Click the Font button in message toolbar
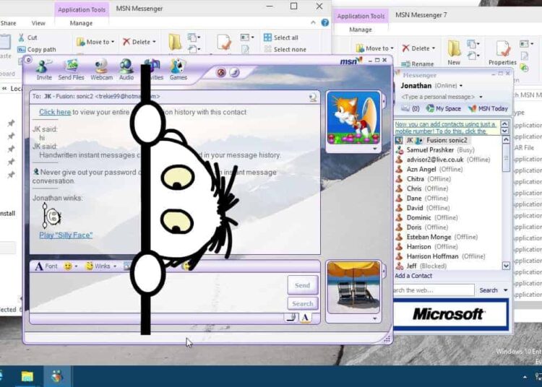Screen dimensions: 542x387 tap(46, 266)
